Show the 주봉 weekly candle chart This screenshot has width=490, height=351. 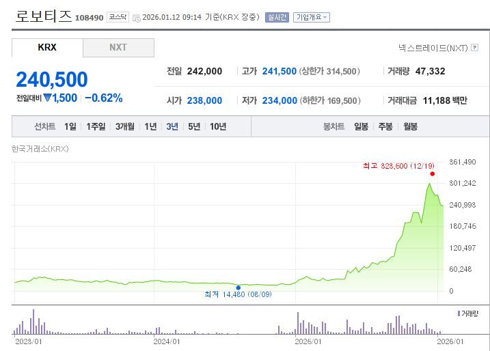(x=385, y=126)
